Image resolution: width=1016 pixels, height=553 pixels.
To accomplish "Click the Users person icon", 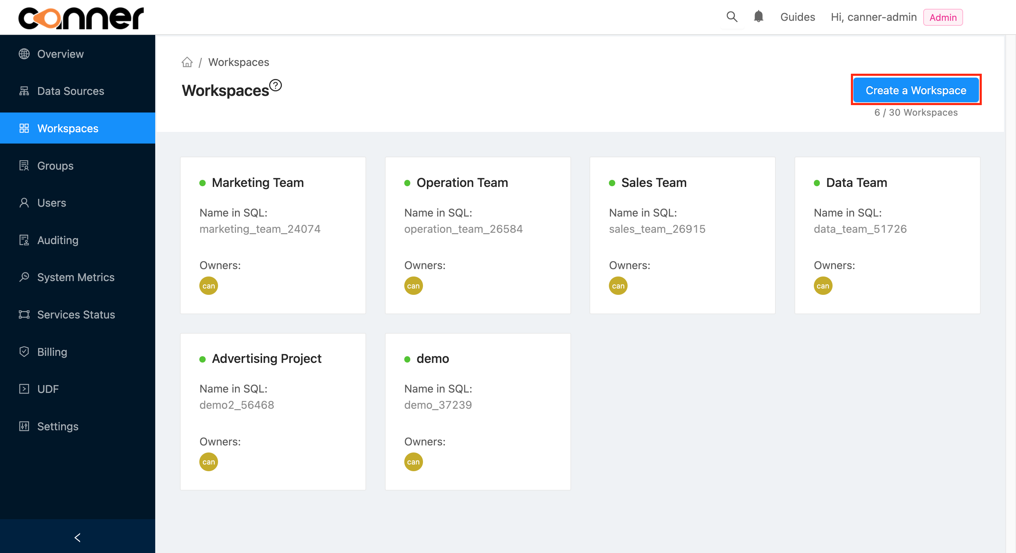I will tap(24, 203).
